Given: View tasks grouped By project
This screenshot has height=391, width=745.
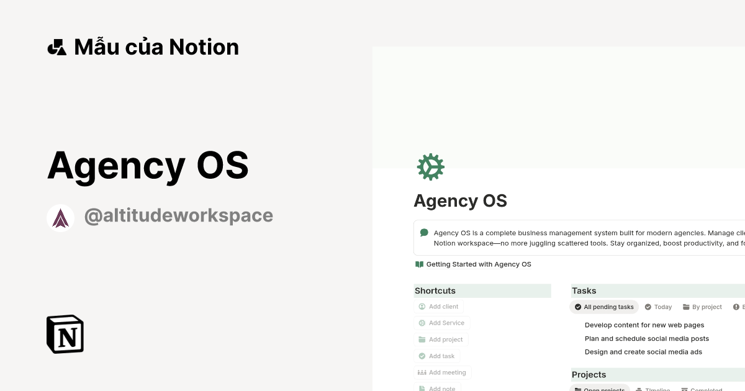Looking at the screenshot, I should pos(702,307).
